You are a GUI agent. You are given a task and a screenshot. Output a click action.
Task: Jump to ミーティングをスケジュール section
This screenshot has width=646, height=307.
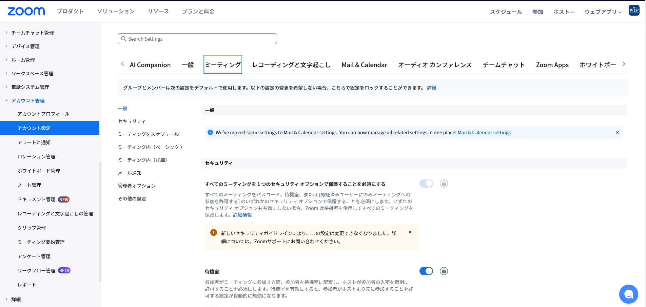[x=148, y=134]
